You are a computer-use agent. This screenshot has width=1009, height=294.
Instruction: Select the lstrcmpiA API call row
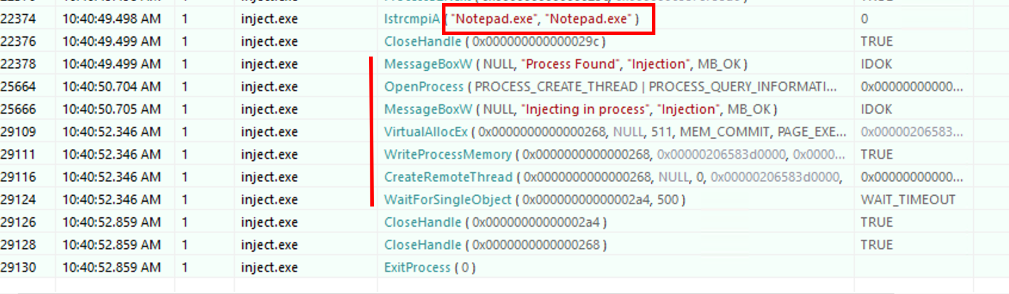411,19
